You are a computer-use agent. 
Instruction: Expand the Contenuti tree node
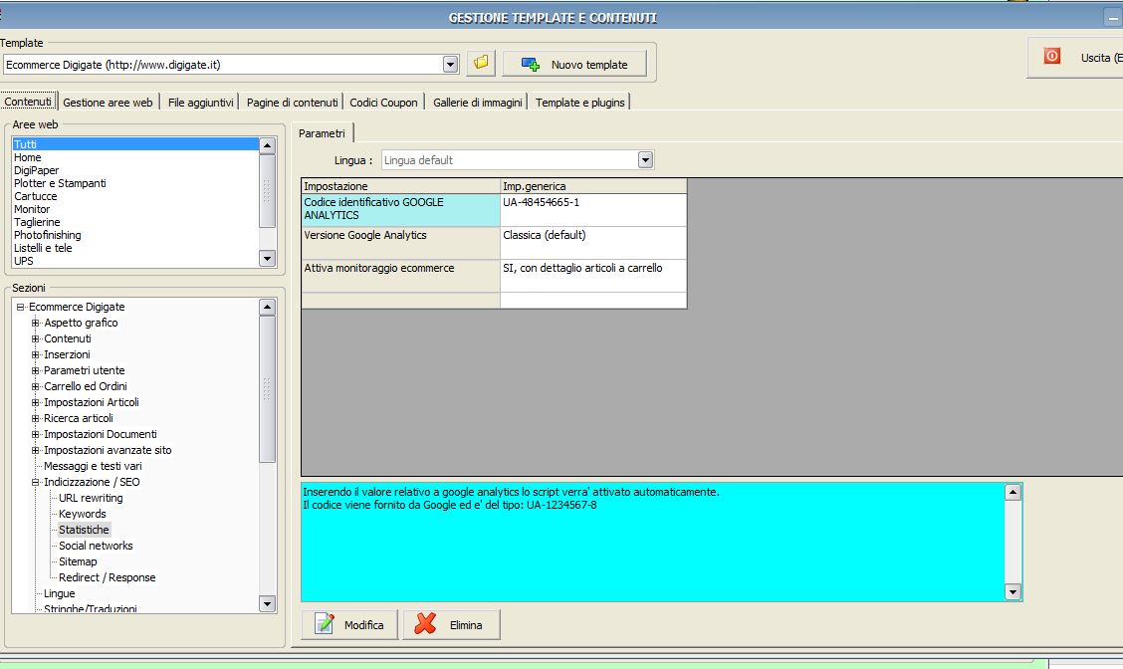tap(35, 338)
